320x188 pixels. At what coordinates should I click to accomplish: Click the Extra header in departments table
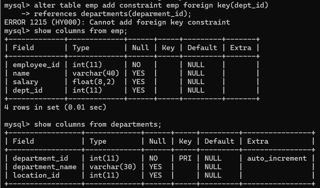click(x=258, y=141)
